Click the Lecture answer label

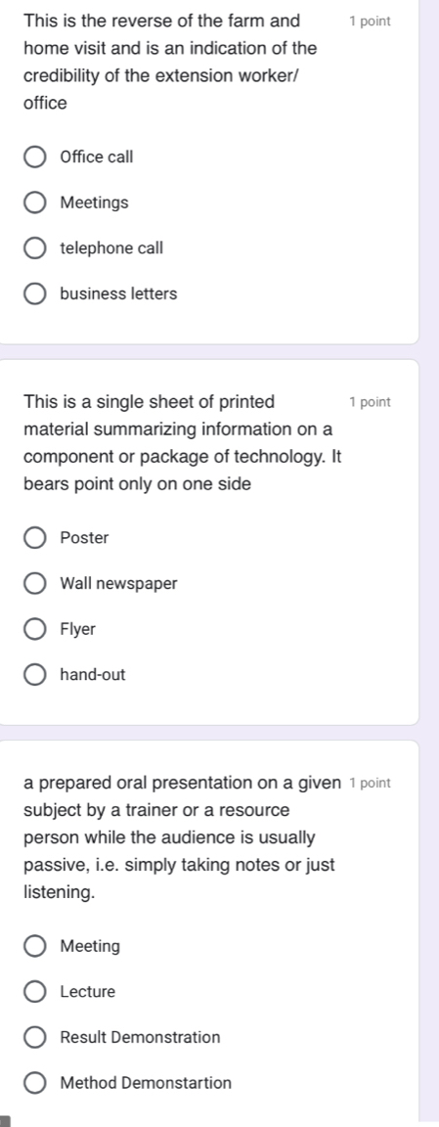88,992
